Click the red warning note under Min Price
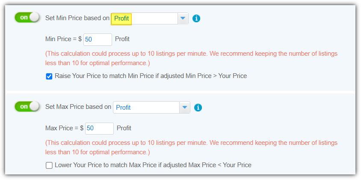Image resolution: width=361 pixels, height=180 pixels. (x=191, y=58)
